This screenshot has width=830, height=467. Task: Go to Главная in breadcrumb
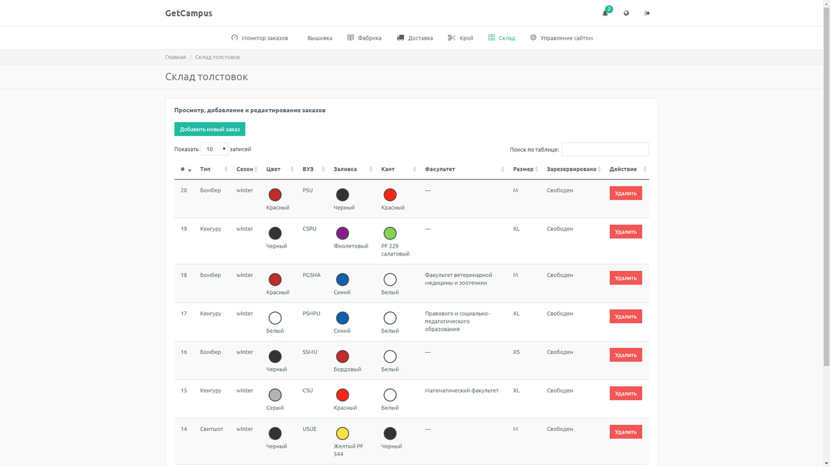(x=175, y=57)
